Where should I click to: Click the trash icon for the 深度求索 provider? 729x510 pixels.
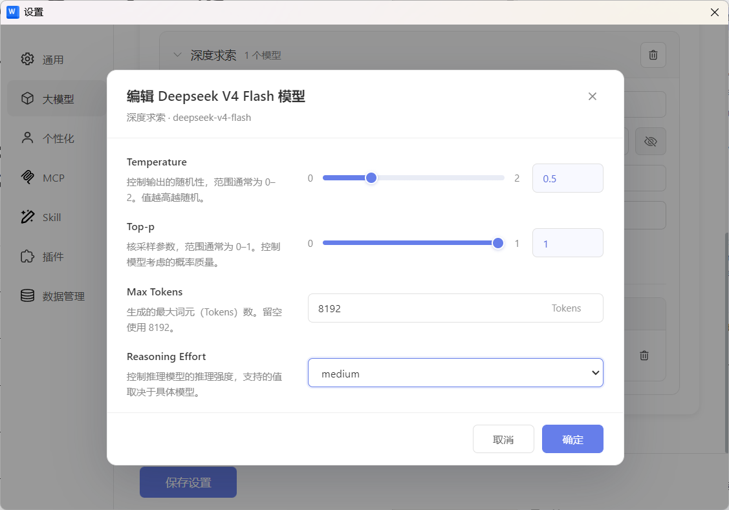(653, 55)
